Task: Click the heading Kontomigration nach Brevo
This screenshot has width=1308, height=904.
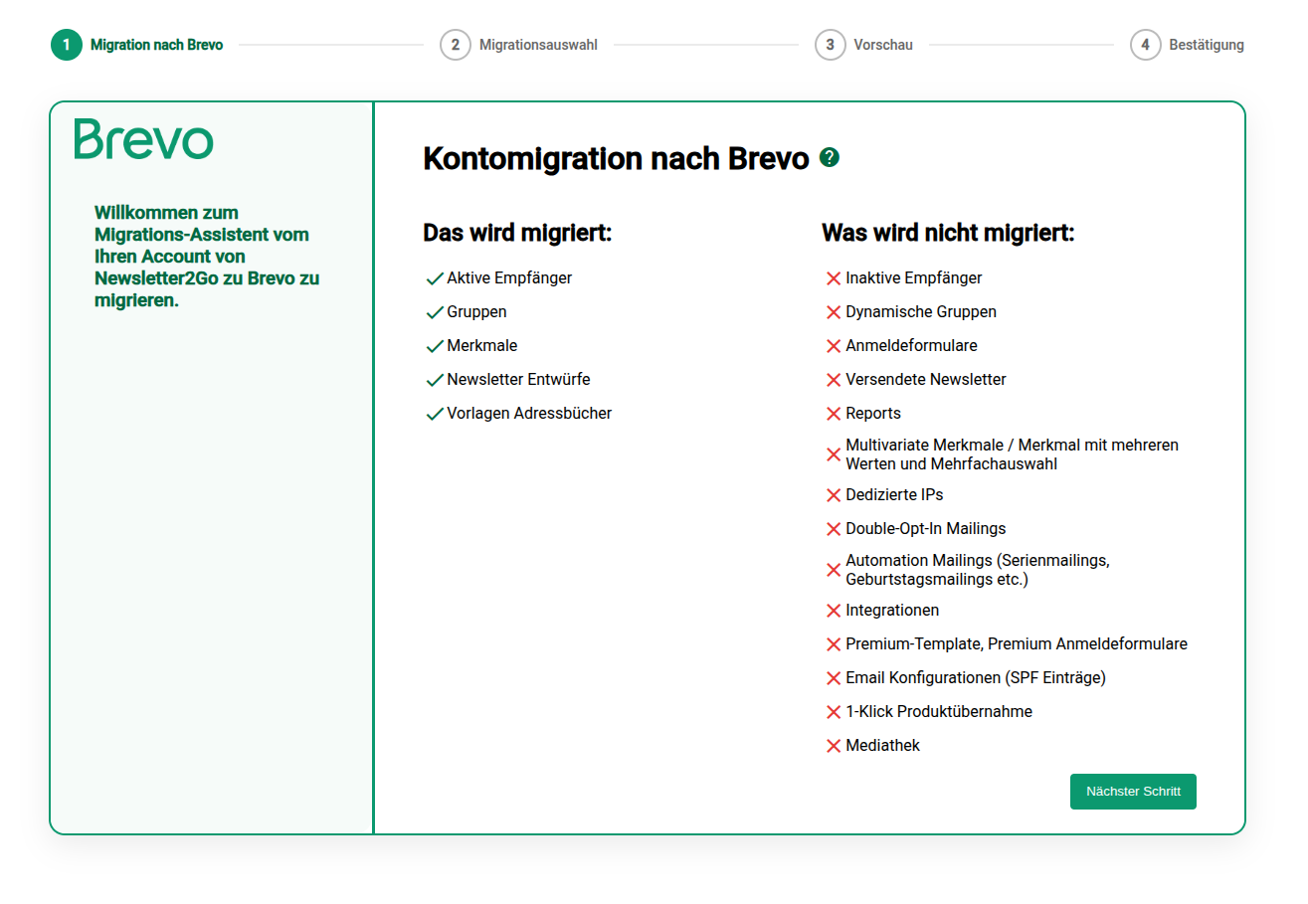Action: (x=616, y=158)
